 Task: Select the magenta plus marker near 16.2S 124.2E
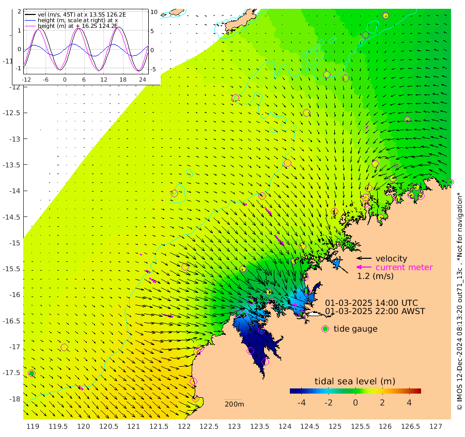[x=295, y=304]
